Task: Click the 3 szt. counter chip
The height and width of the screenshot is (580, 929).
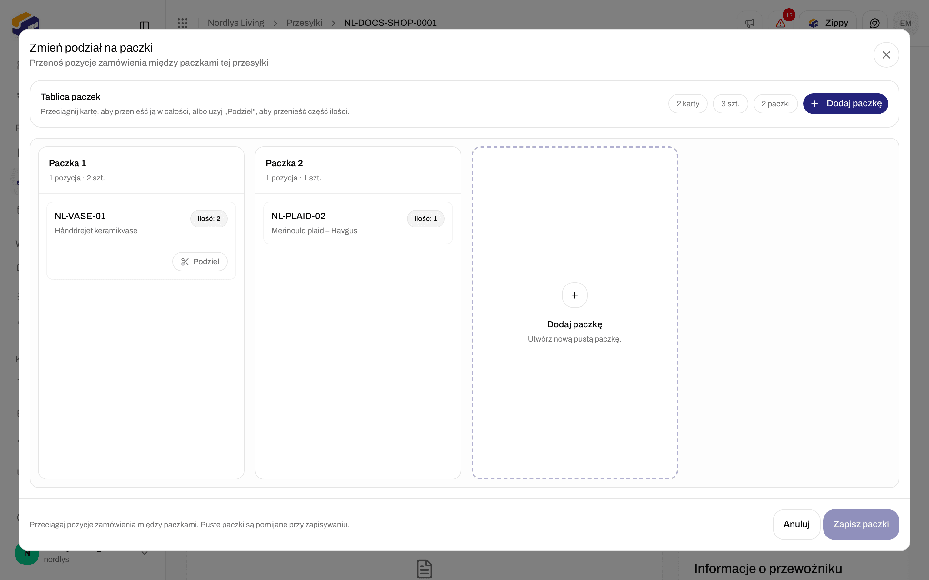Action: tap(730, 103)
